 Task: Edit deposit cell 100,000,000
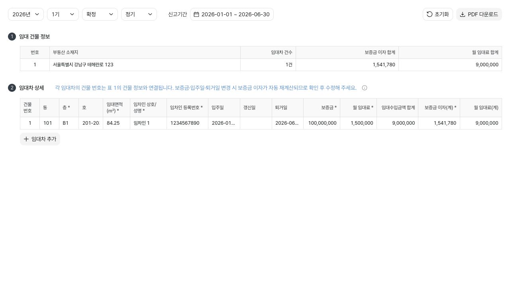coord(322,123)
